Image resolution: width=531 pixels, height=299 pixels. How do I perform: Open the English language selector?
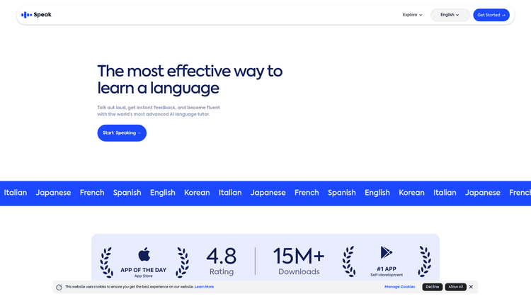[450, 15]
